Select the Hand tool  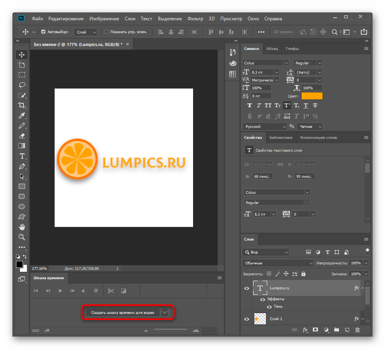point(22,227)
